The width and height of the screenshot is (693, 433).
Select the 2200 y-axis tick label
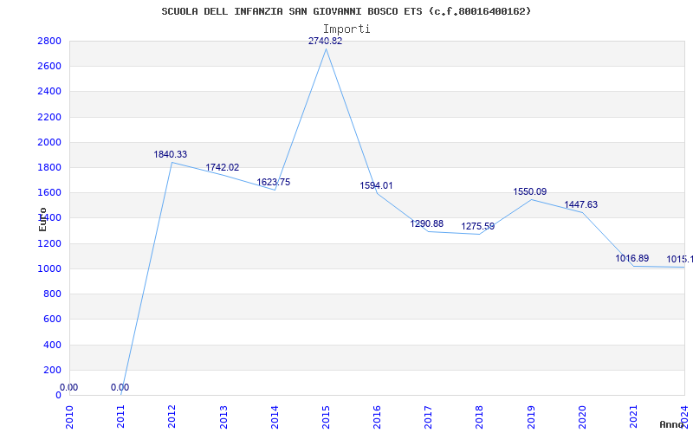[x=49, y=117]
